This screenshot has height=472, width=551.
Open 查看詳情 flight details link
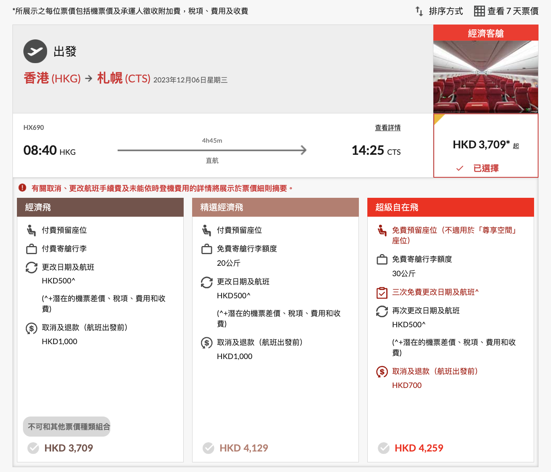(388, 127)
